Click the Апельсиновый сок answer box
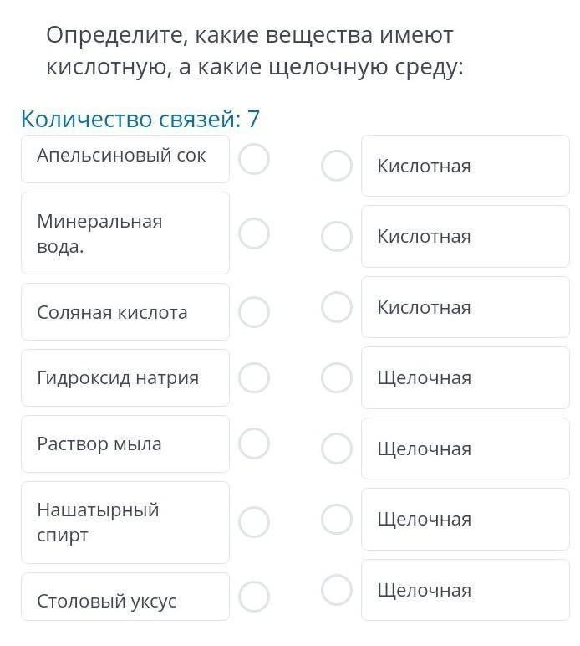580x646 pixels. click(x=125, y=156)
